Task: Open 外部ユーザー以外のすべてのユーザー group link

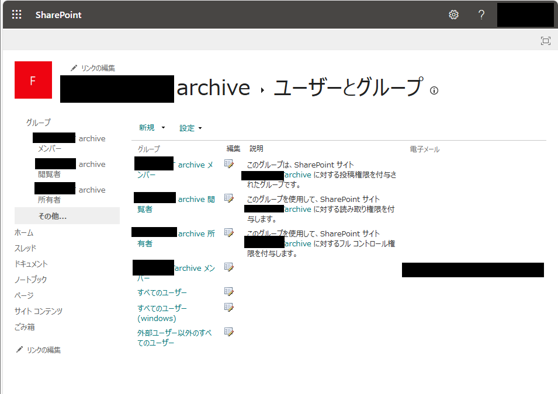Action: click(174, 337)
